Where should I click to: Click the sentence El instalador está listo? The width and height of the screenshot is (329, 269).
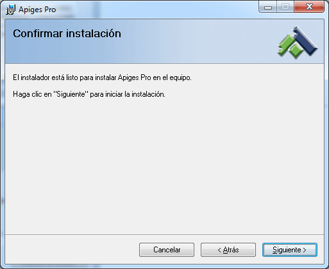(x=102, y=77)
